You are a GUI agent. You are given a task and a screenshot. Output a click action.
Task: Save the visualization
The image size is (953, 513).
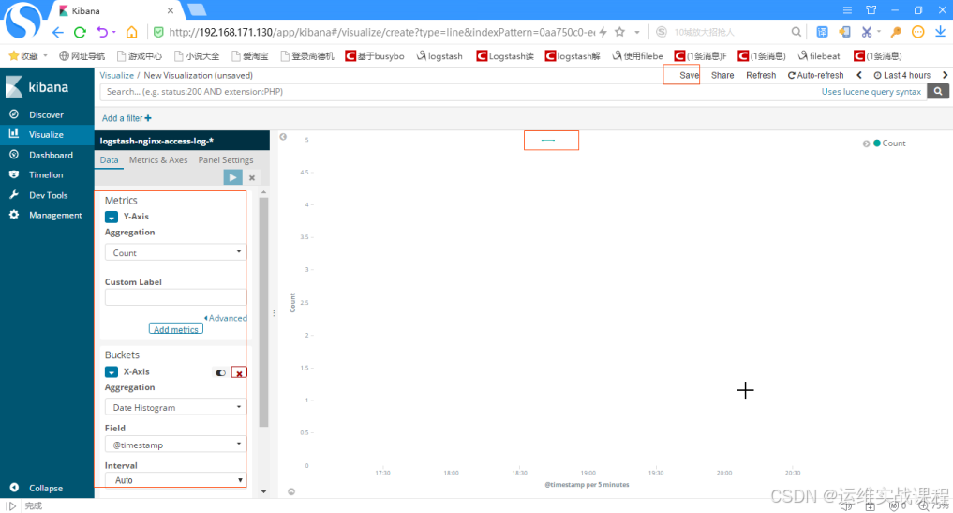coord(689,75)
